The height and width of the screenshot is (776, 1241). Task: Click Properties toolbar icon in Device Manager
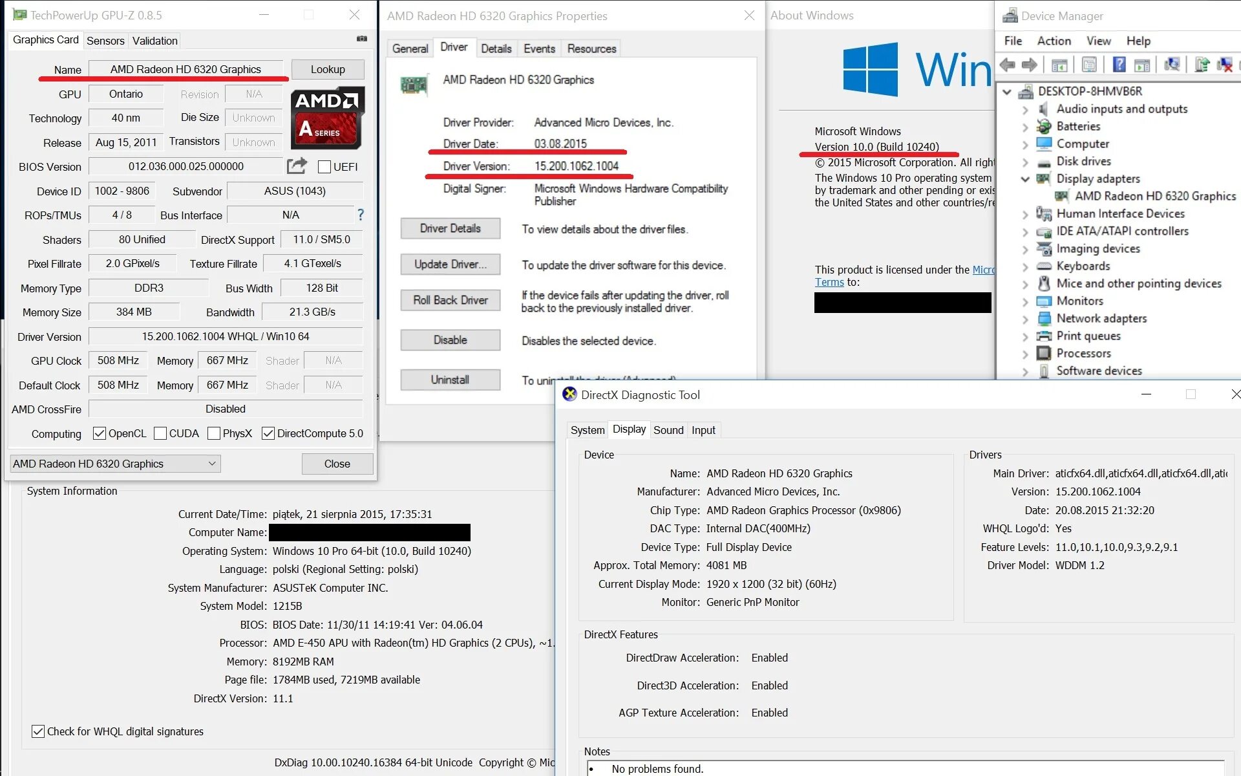point(1089,65)
